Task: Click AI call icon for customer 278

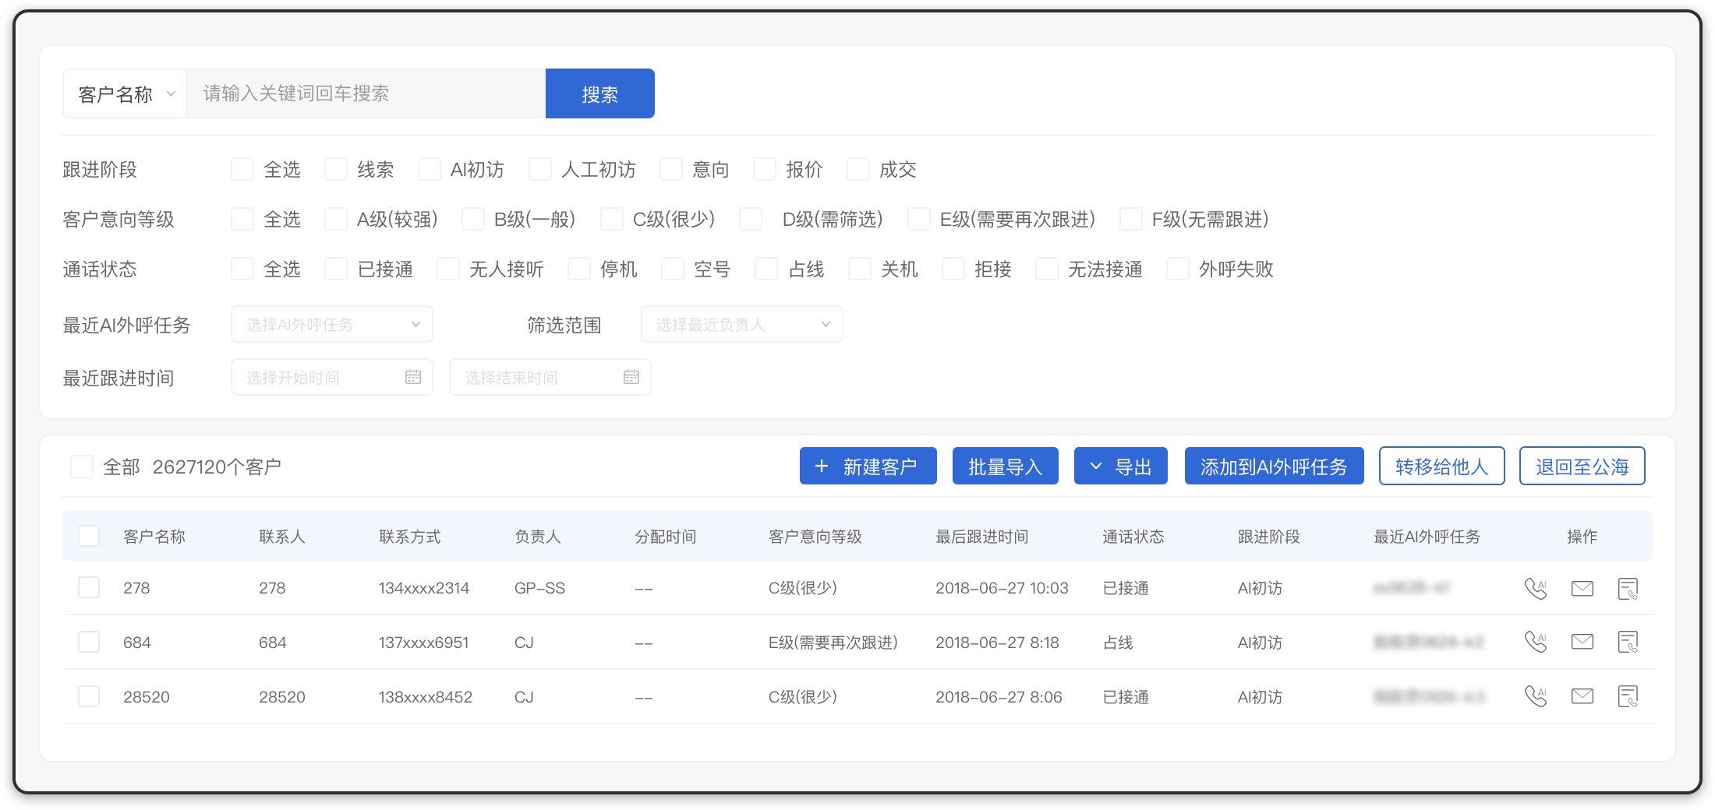Action: click(x=1535, y=588)
